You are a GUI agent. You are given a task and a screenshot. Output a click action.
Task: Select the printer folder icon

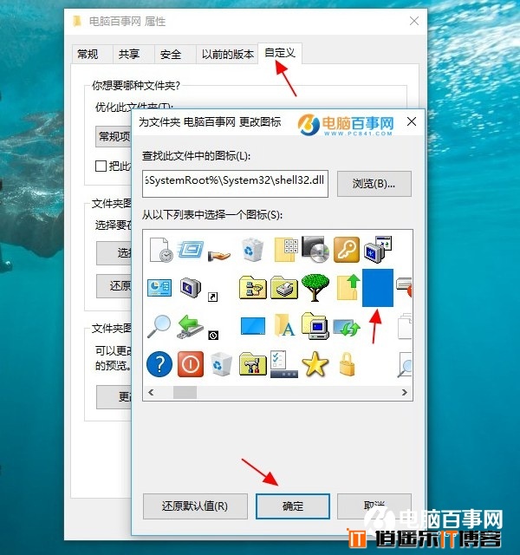coord(284,288)
